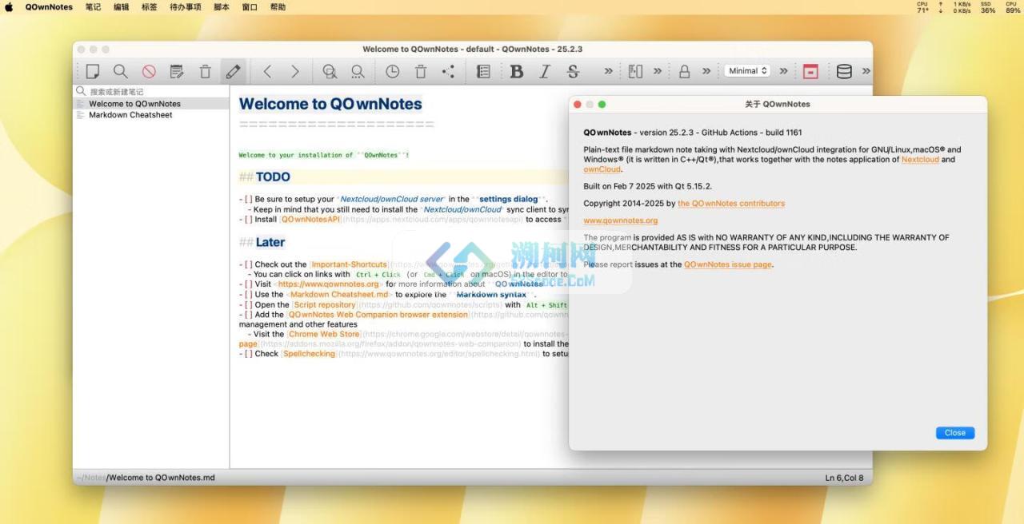Select the Markdown Cheatsheet note
1024x524 pixels.
point(151,115)
